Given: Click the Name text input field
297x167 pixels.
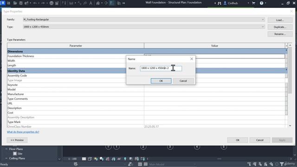Looking at the screenshot, I should click(x=161, y=68).
